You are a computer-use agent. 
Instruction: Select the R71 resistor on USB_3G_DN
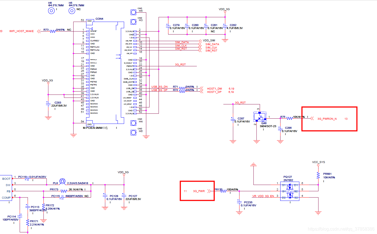(x=182, y=88)
